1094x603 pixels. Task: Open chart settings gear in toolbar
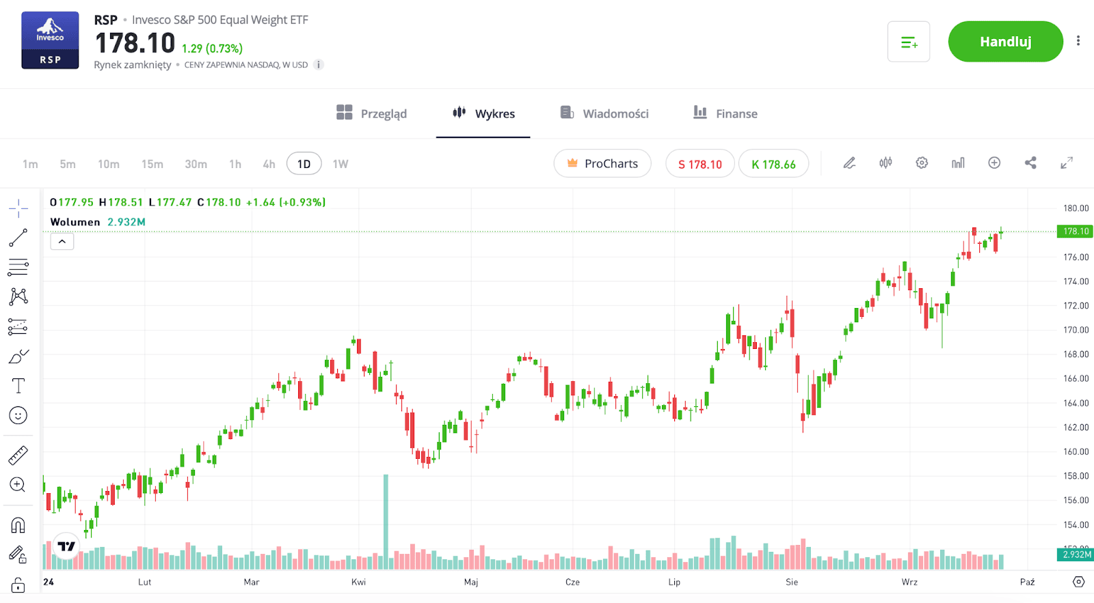click(922, 163)
